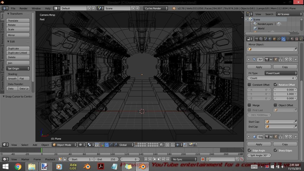This screenshot has width=304, height=171.
Task: Collapse the Edge Split modifier panel
Action: click(x=249, y=137)
